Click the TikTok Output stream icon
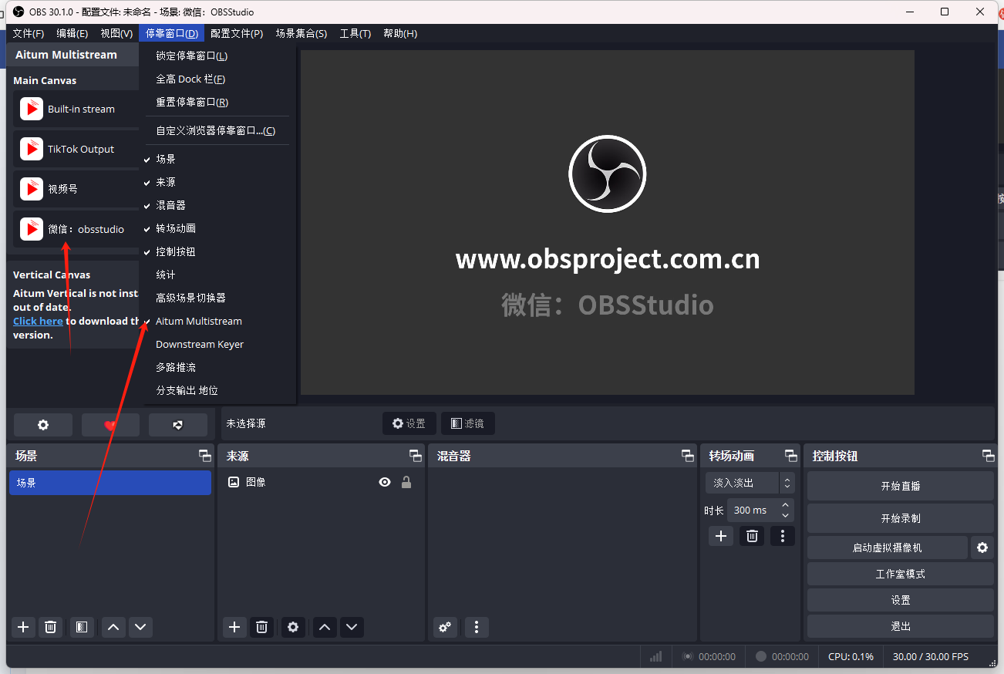This screenshot has height=674, width=1004. 32,149
